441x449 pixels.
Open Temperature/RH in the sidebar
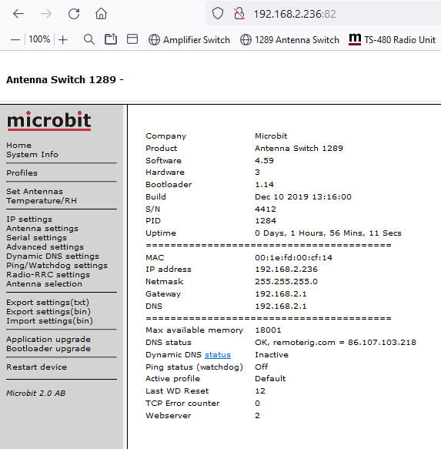[42, 200]
